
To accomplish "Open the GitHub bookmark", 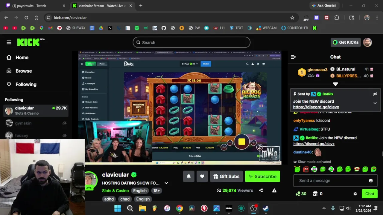I will pos(164,28).
